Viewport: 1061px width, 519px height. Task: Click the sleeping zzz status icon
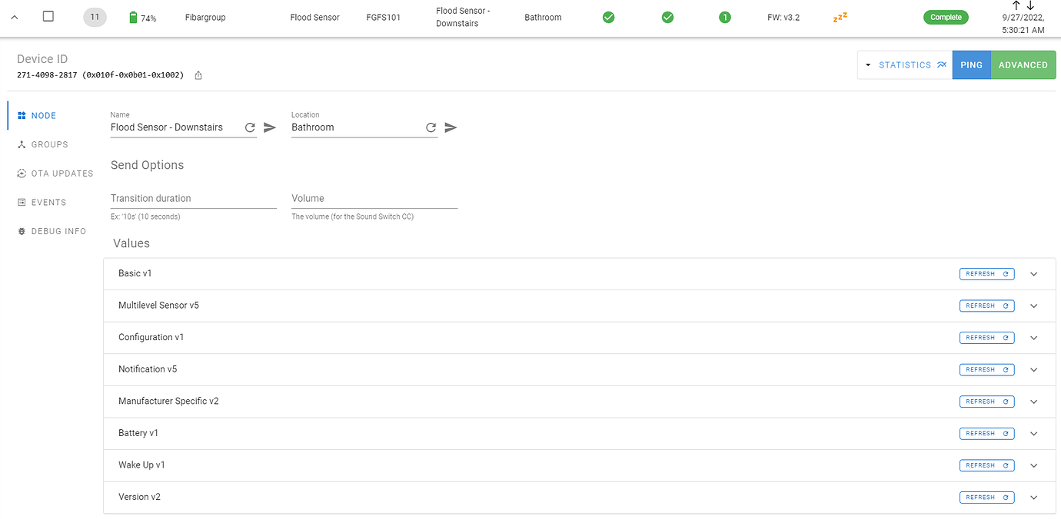(x=840, y=17)
